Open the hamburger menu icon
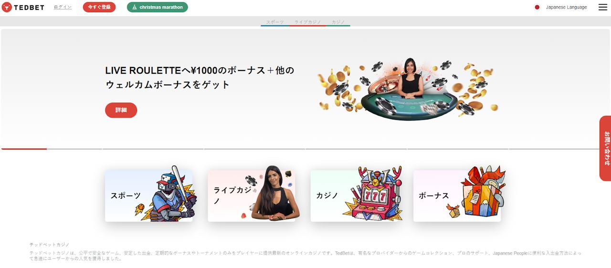This screenshot has width=611, height=268. click(603, 7)
